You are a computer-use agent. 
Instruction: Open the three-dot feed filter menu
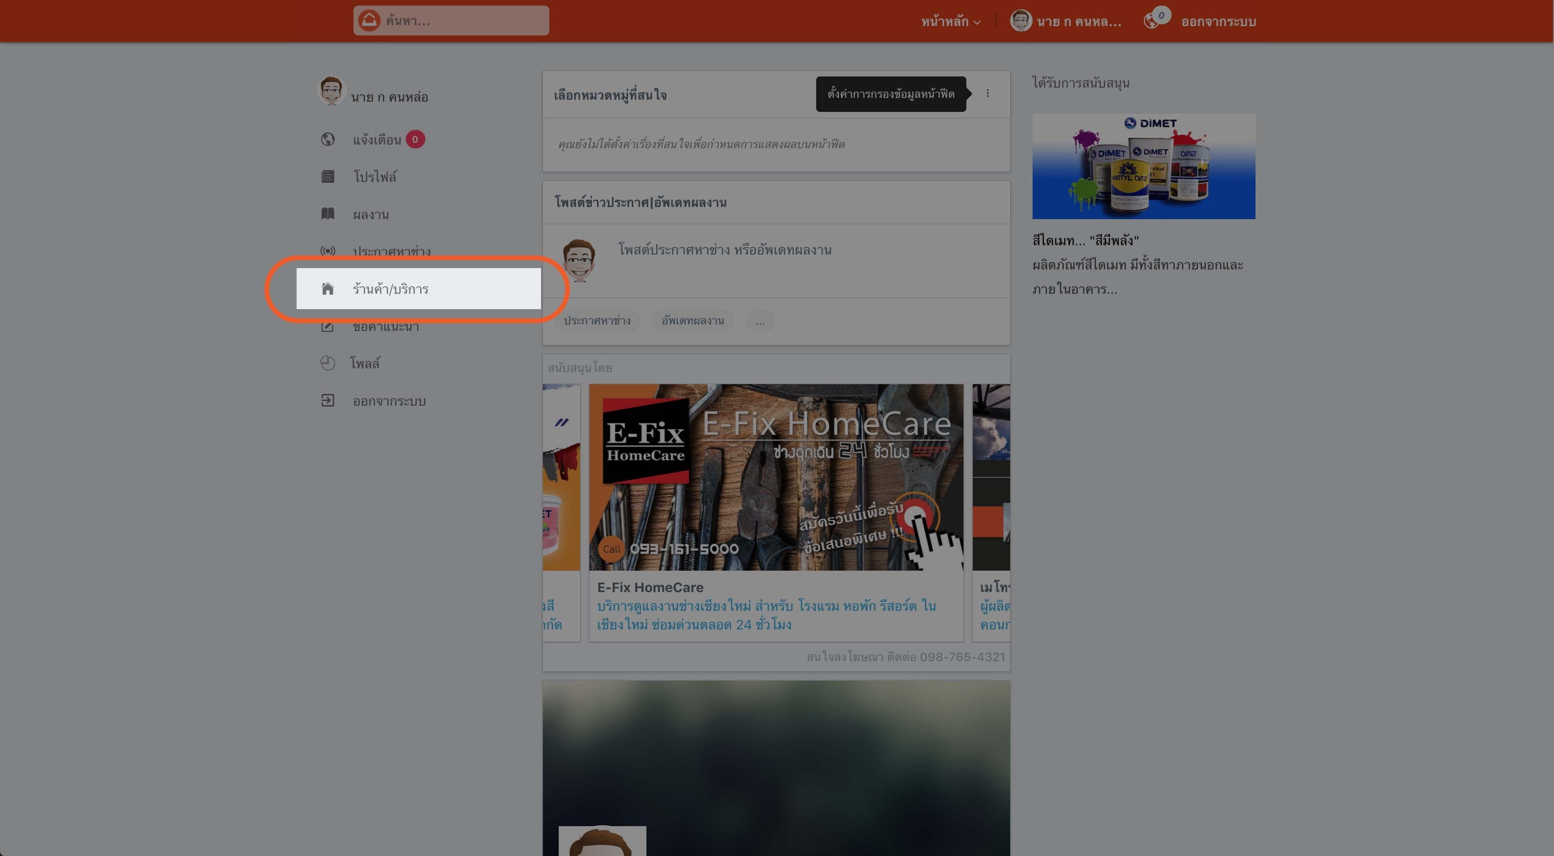(x=987, y=94)
